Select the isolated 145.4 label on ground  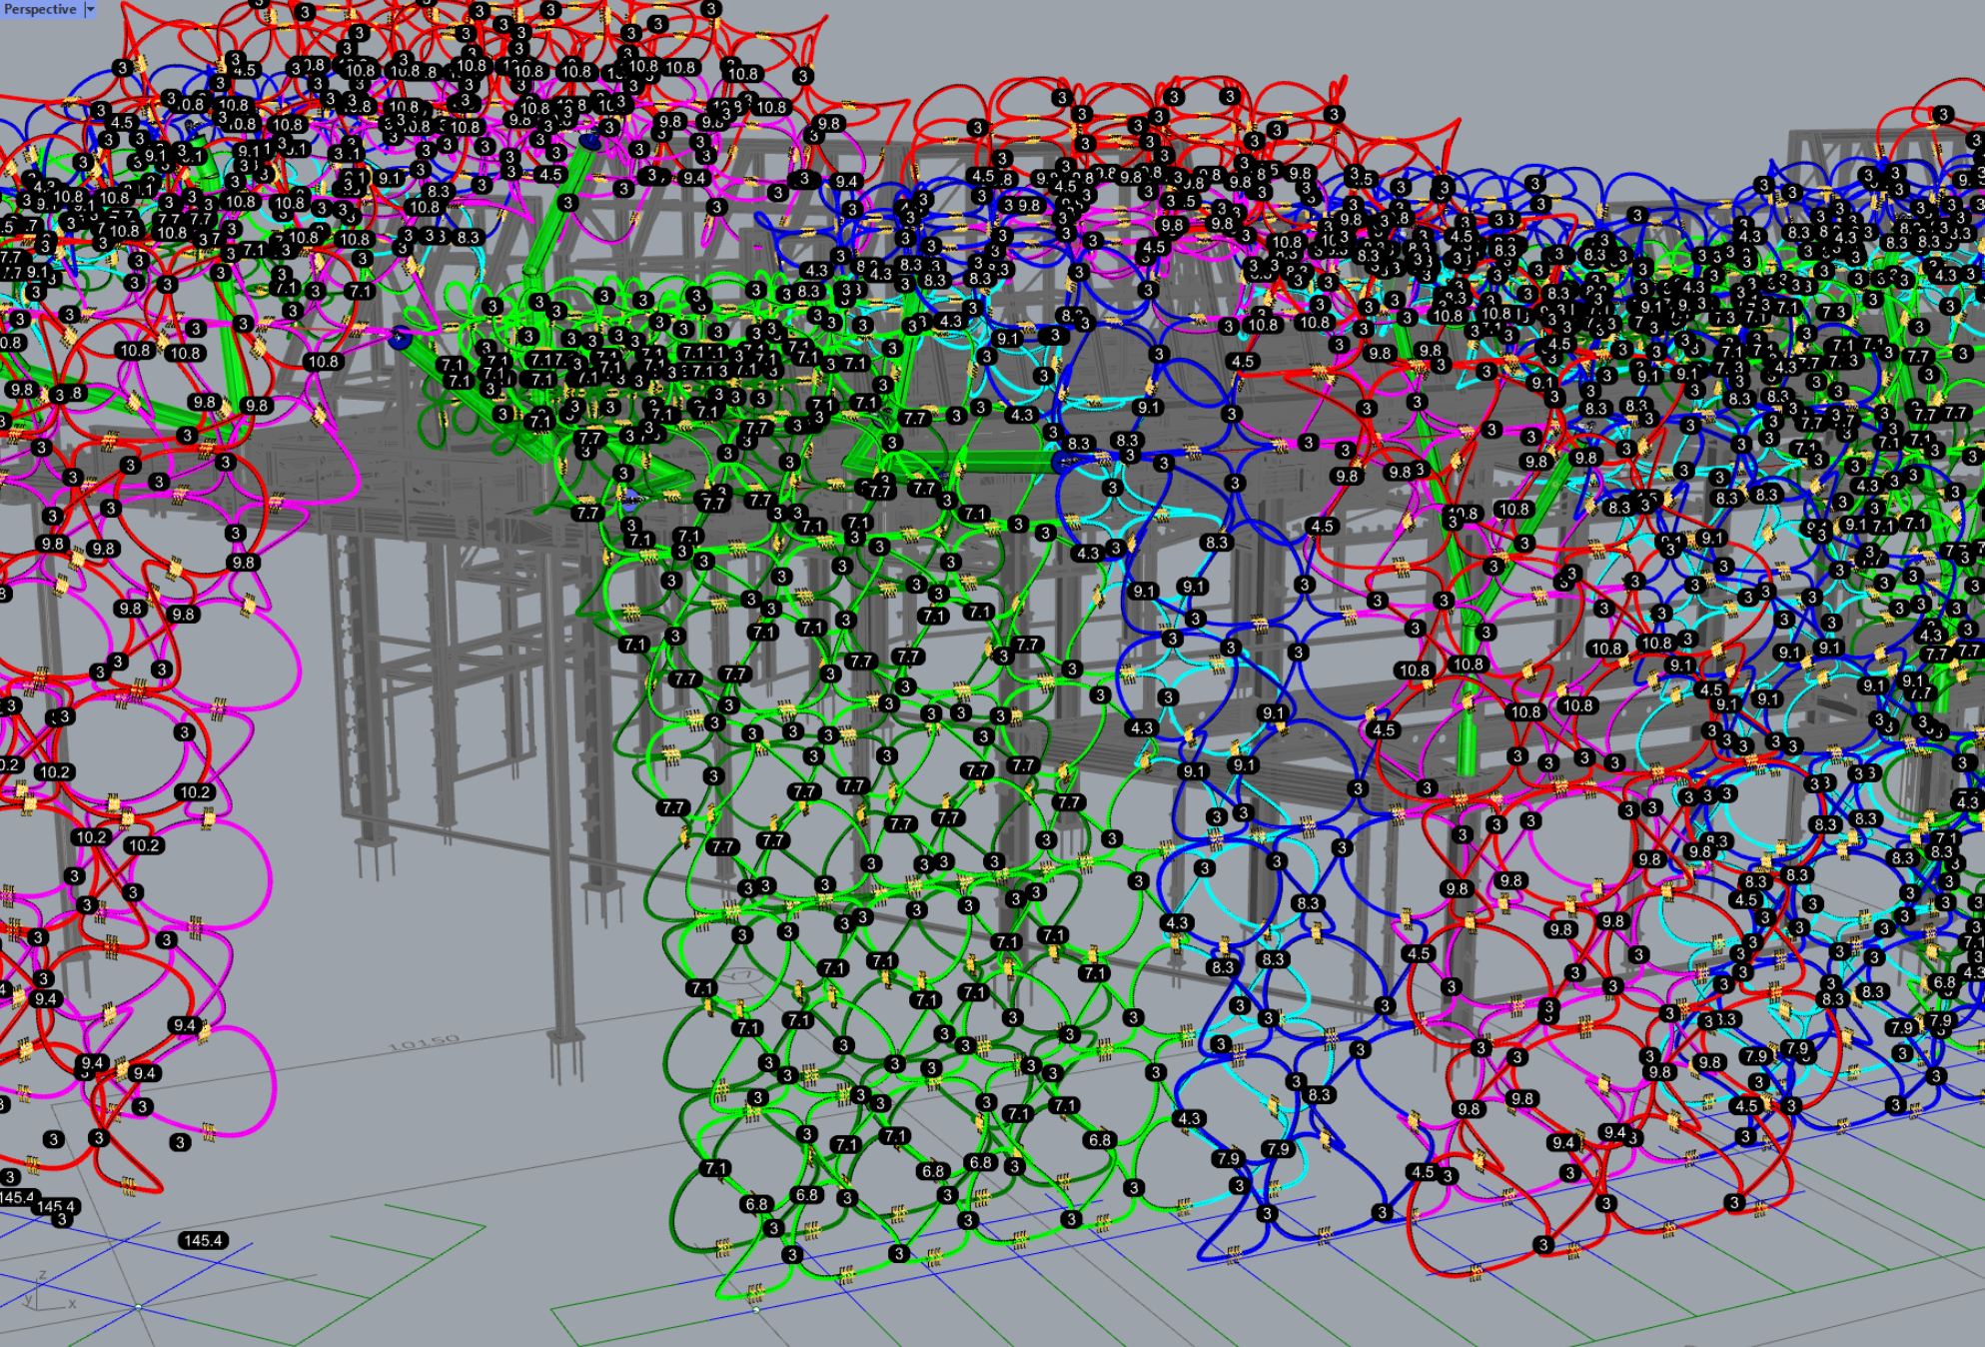click(x=203, y=1240)
